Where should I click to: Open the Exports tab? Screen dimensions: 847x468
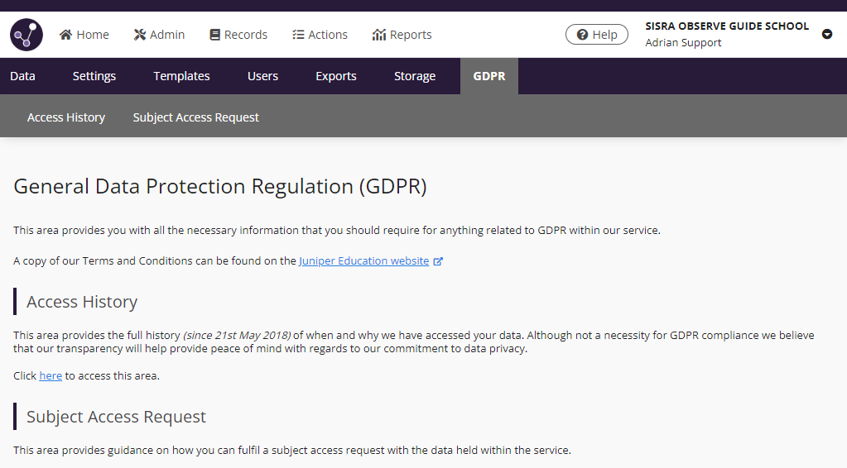(336, 76)
